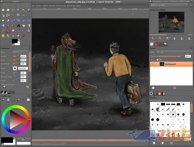Select the Scissors Select tool
194x147 pixels.
pos(29,10)
